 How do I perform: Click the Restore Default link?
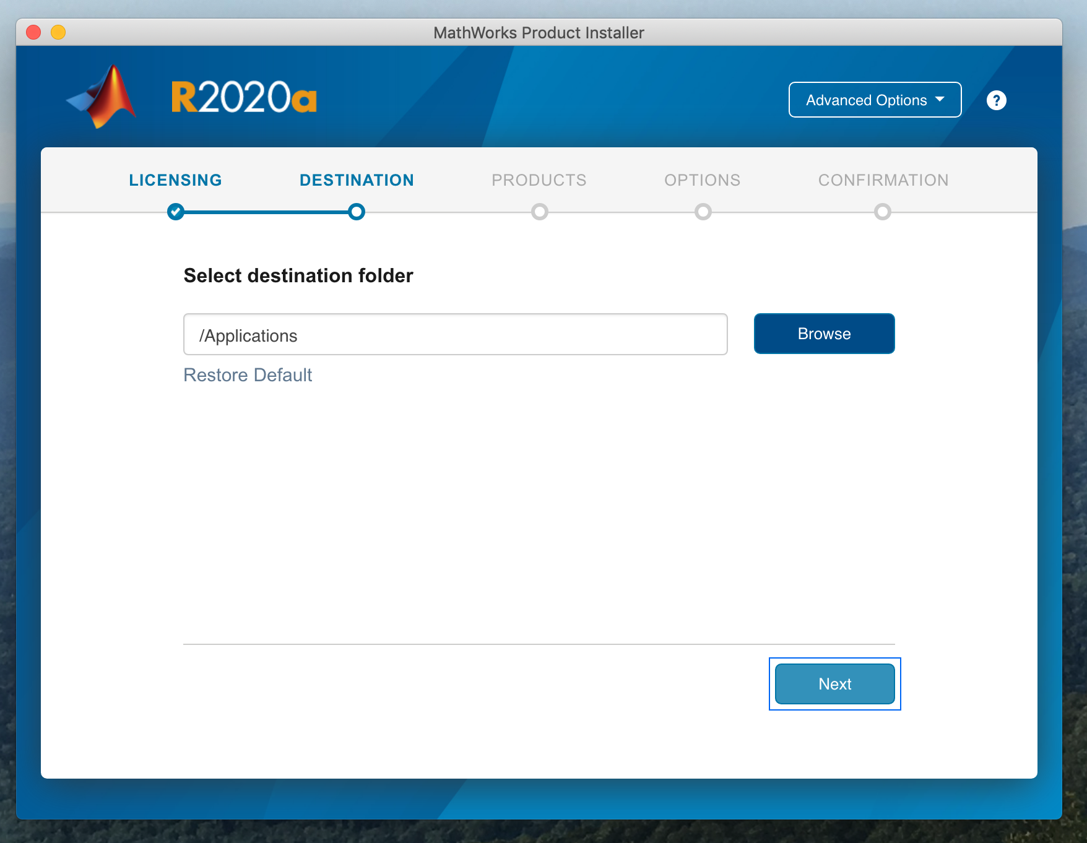click(248, 375)
